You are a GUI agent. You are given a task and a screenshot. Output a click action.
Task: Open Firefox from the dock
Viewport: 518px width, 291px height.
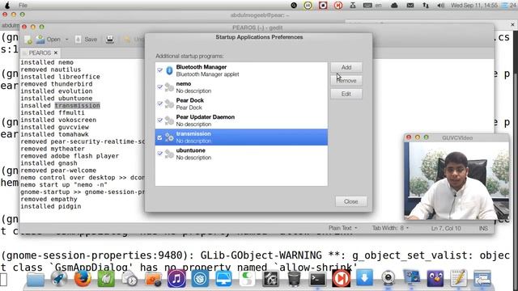click(x=83, y=279)
